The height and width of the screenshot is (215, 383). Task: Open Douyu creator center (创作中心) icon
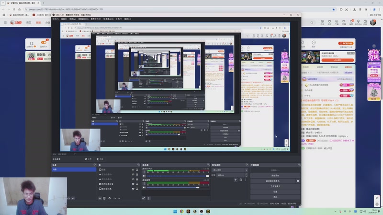[x=358, y=22]
